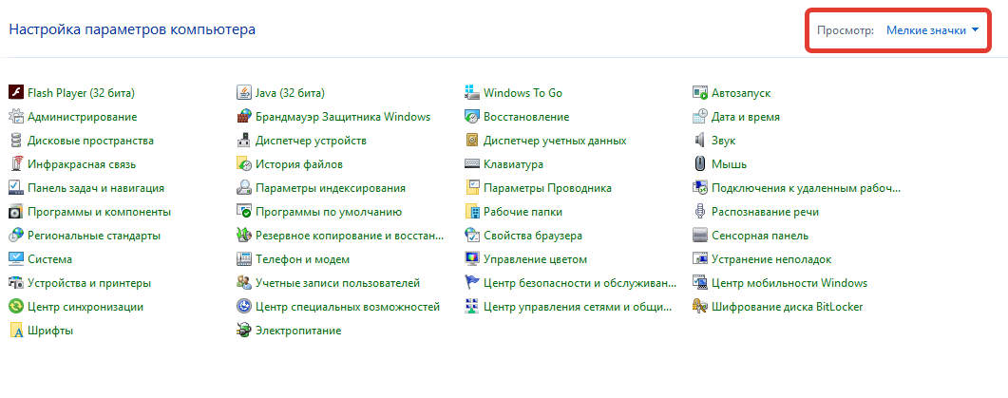Click the Управление цветом icon
This screenshot has height=398, width=1008.
(472, 259)
